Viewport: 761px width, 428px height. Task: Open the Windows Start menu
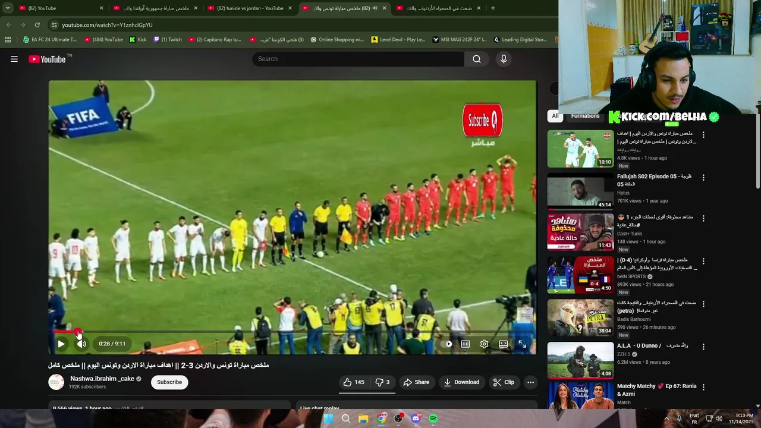click(328, 418)
